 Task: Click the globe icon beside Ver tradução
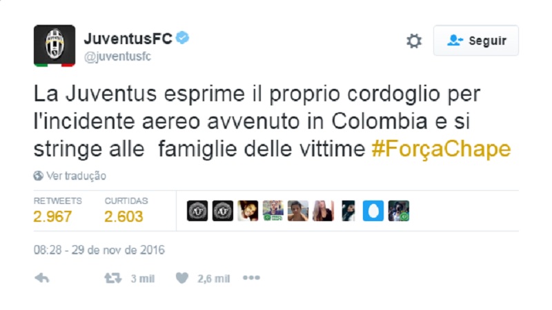click(x=39, y=176)
